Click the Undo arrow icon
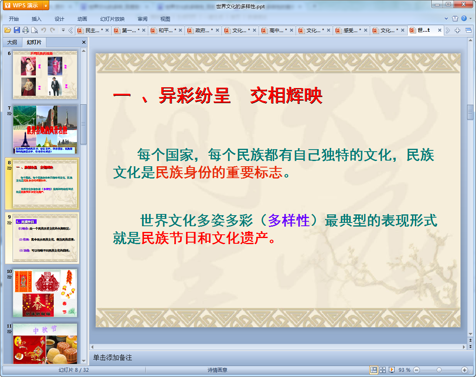Viewport: 476px width, 377px height. [44, 30]
